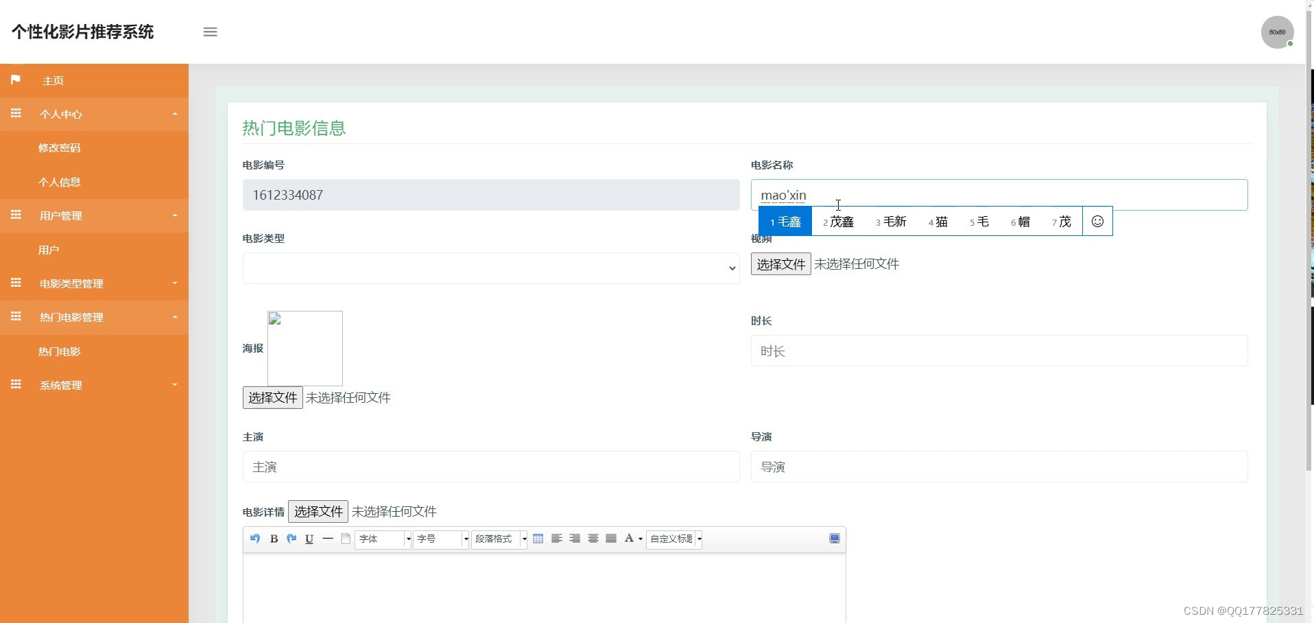Toggle fullscreen editor mode icon
This screenshot has width=1314, height=623.
point(835,539)
